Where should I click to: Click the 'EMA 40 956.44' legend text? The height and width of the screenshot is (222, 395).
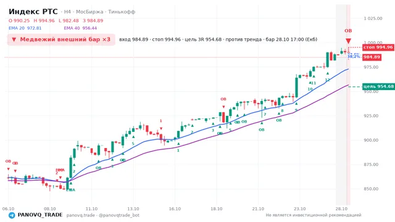[80, 28]
